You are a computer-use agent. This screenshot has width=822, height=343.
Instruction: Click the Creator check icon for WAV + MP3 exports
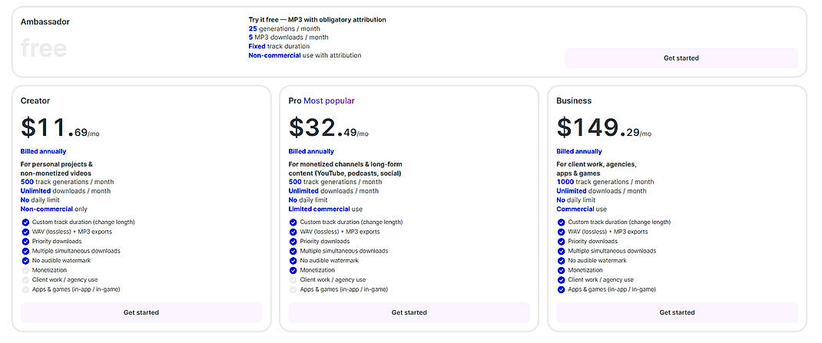click(25, 232)
